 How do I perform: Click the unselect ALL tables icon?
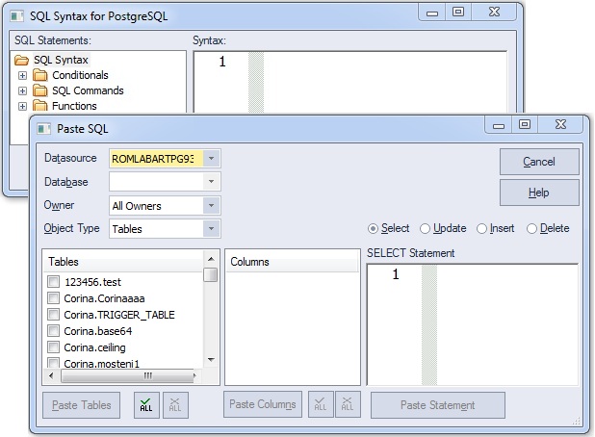click(x=175, y=405)
